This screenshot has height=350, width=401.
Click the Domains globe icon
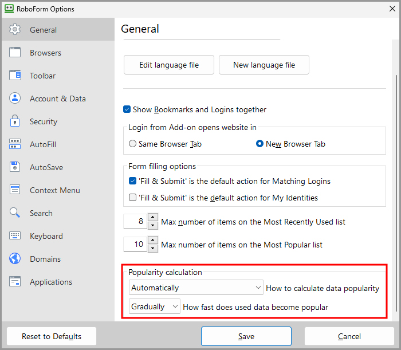point(15,258)
